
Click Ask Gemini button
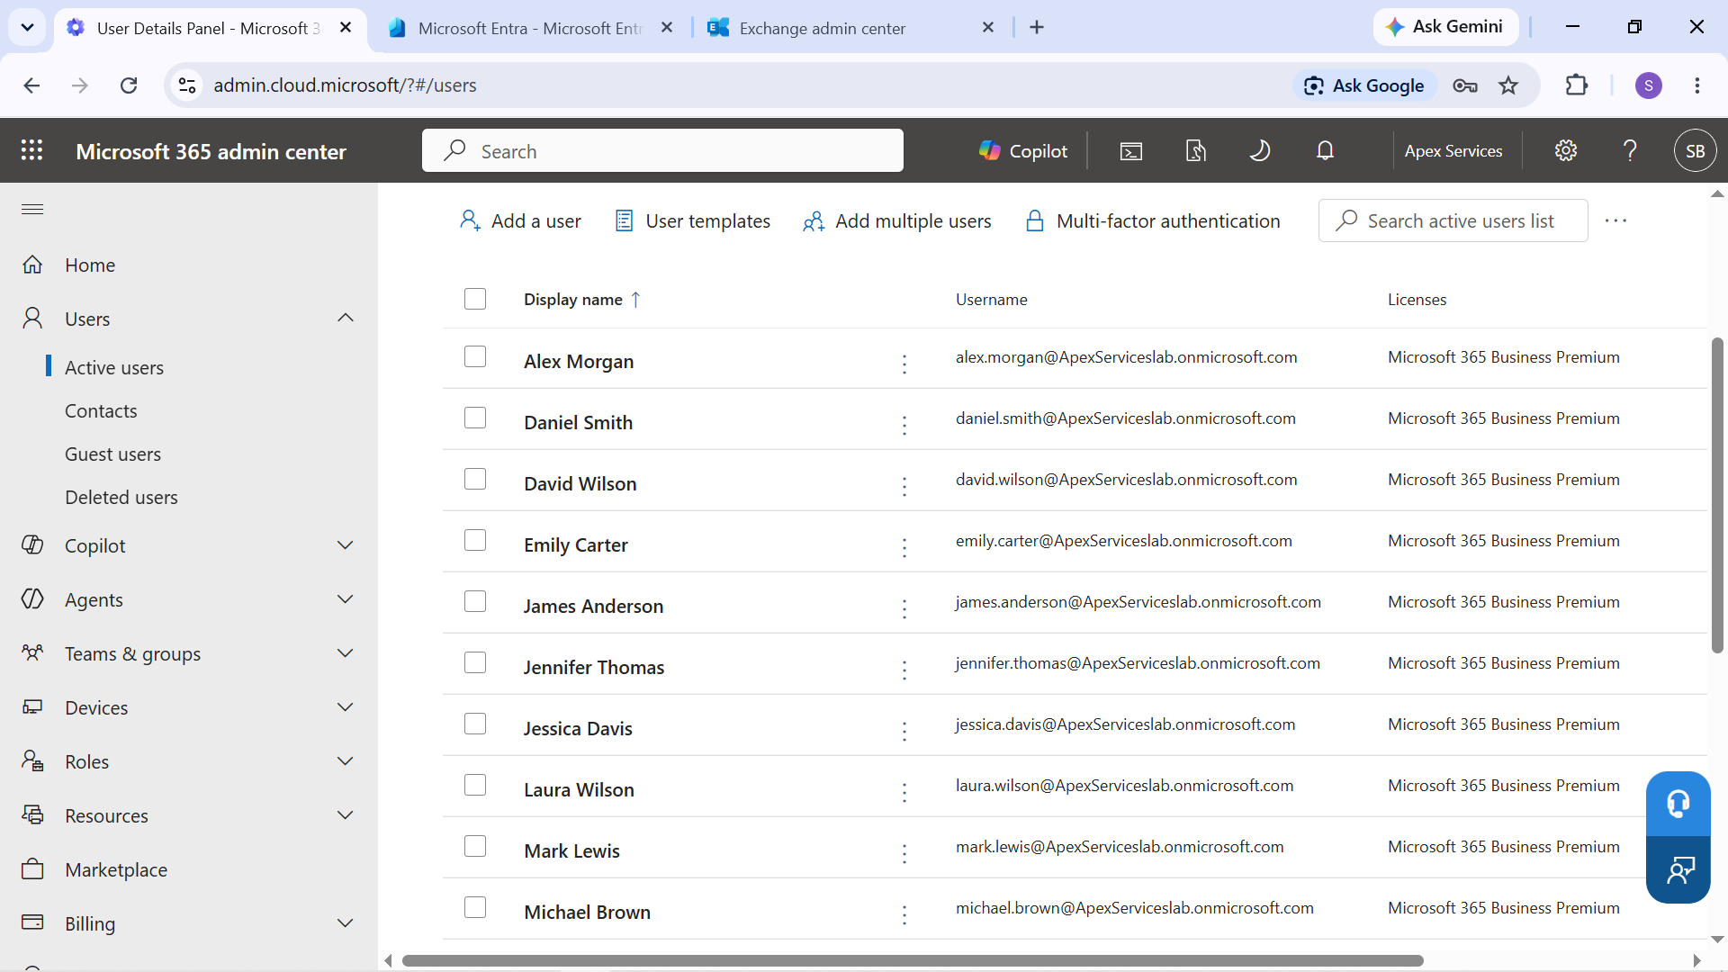click(x=1445, y=27)
